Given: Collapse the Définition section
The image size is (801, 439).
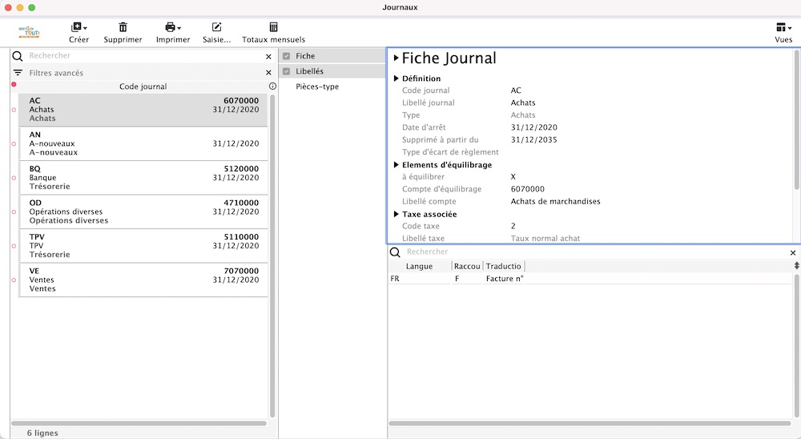Looking at the screenshot, I should pyautogui.click(x=396, y=79).
